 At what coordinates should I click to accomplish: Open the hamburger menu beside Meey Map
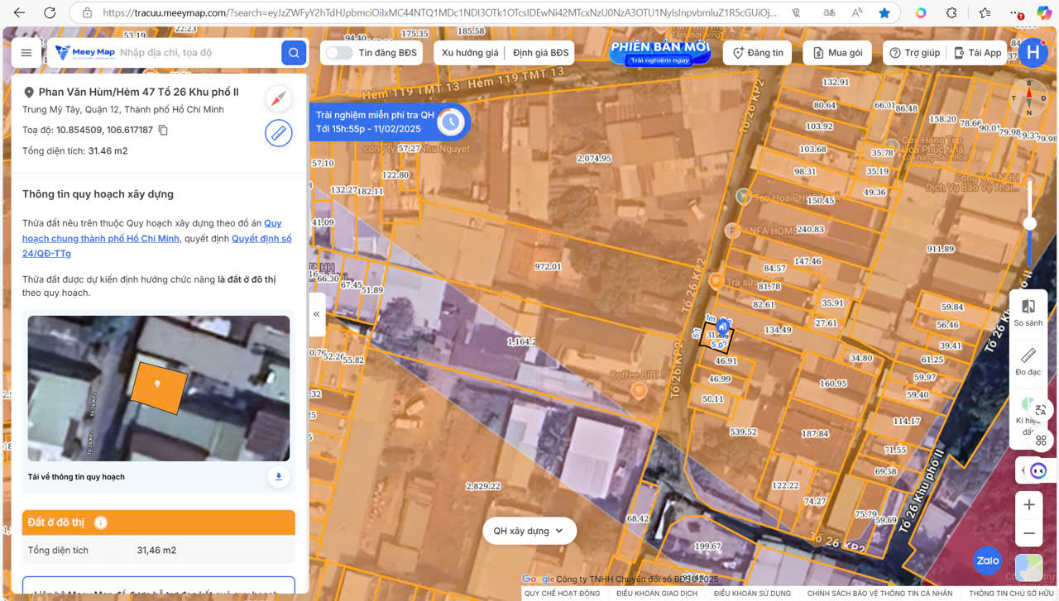click(x=26, y=53)
